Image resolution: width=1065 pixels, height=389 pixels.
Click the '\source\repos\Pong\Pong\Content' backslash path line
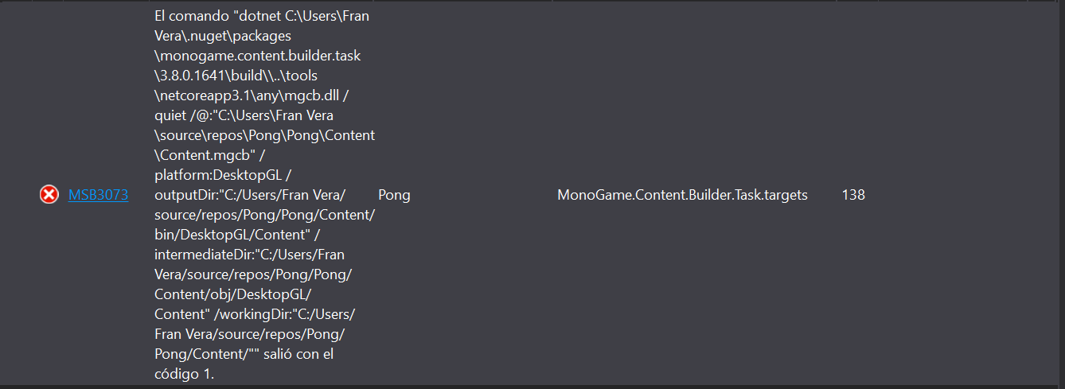[x=265, y=135]
